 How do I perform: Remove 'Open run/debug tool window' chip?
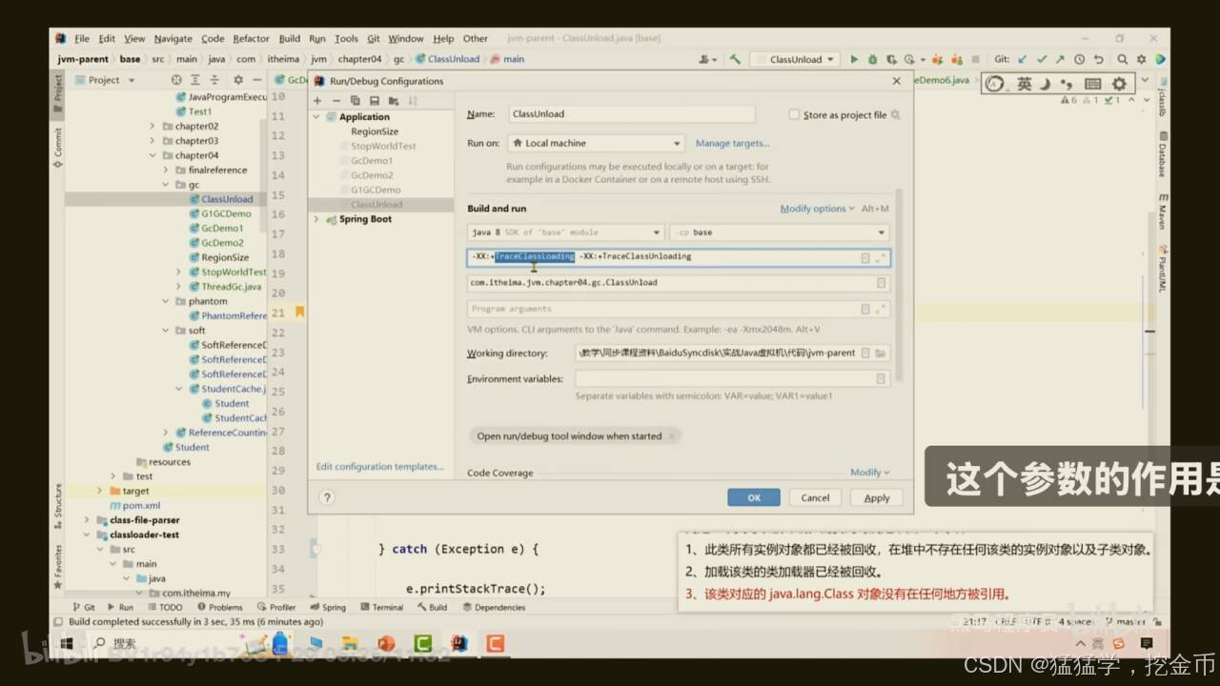671,436
